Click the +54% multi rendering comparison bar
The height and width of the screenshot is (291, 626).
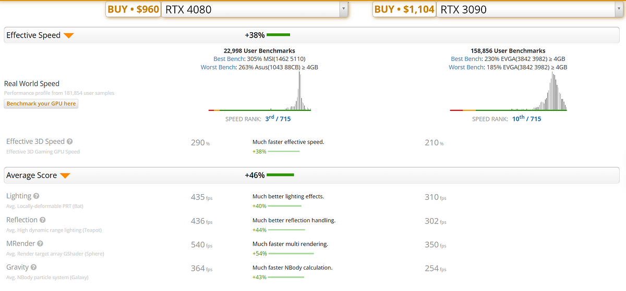291,254
